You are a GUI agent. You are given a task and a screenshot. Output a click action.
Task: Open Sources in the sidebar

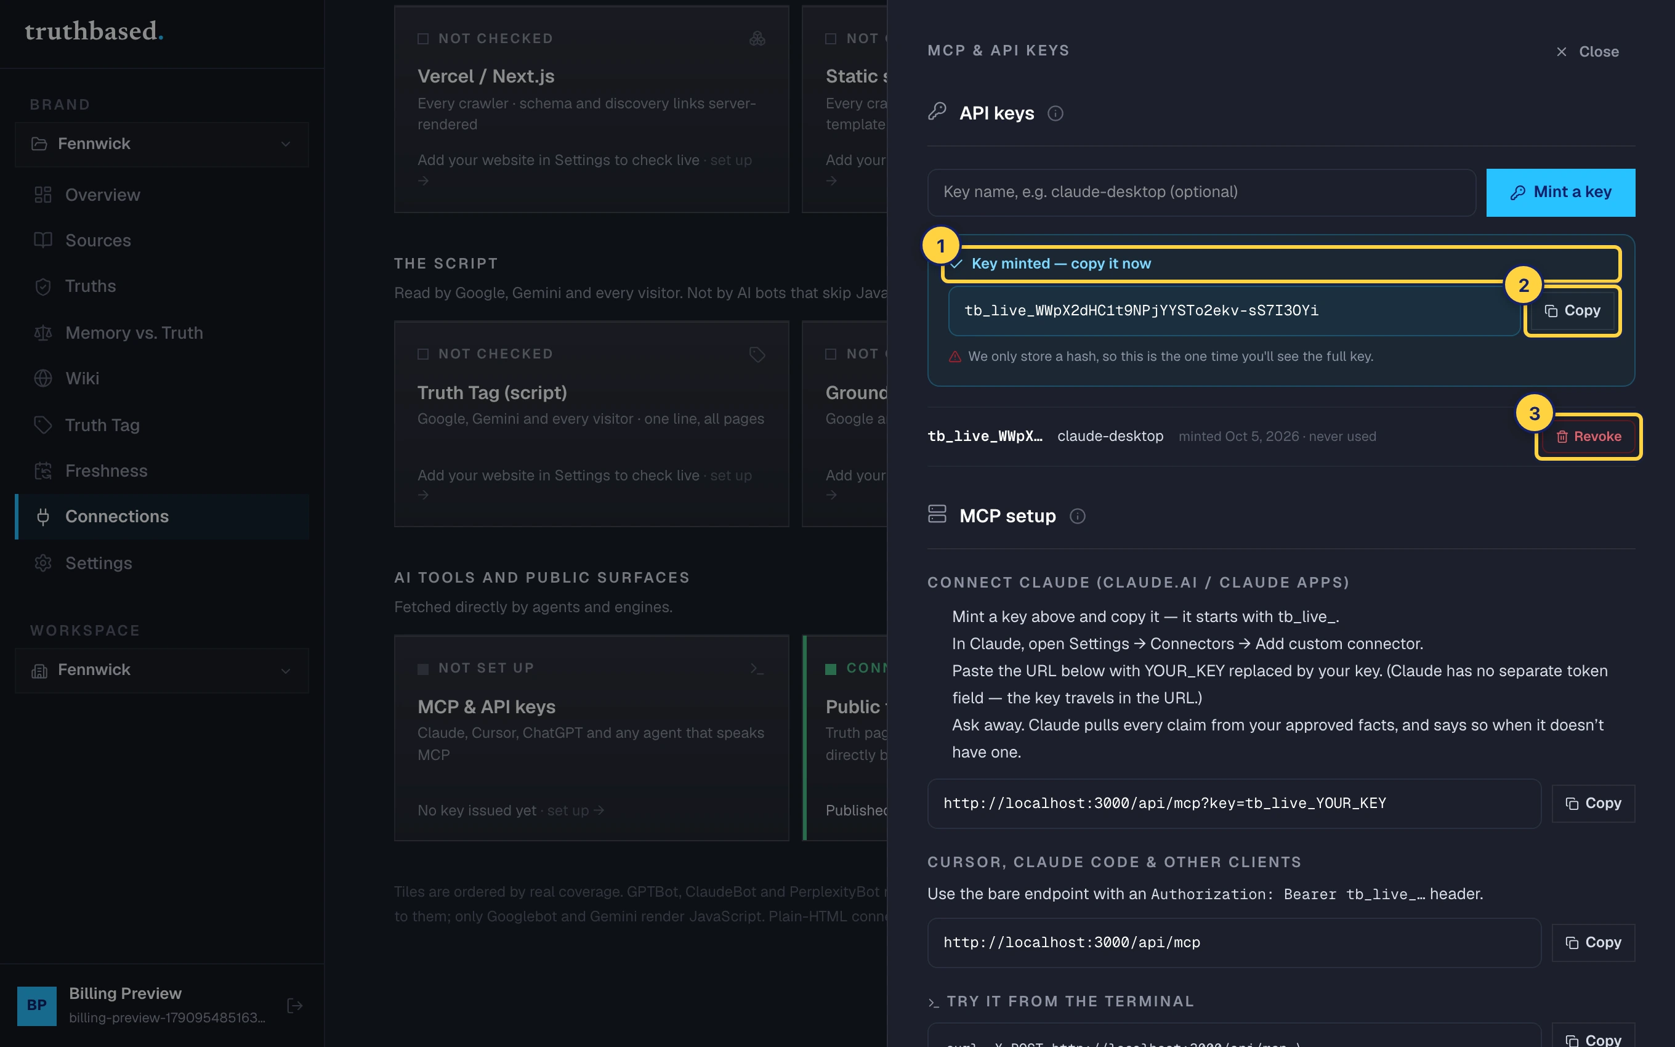[x=162, y=241]
